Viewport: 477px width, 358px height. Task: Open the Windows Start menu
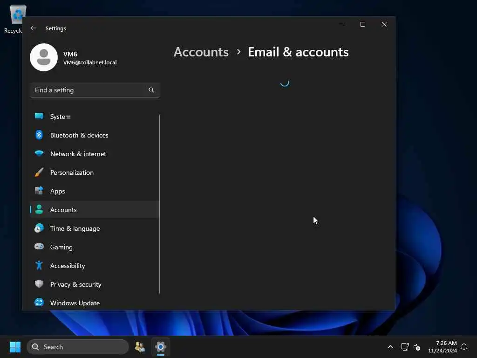15,347
